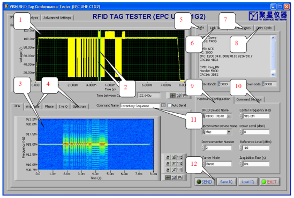This screenshot has height=198, width=294.
Task: Open the Command Name dropdown arrow
Action: [163, 105]
